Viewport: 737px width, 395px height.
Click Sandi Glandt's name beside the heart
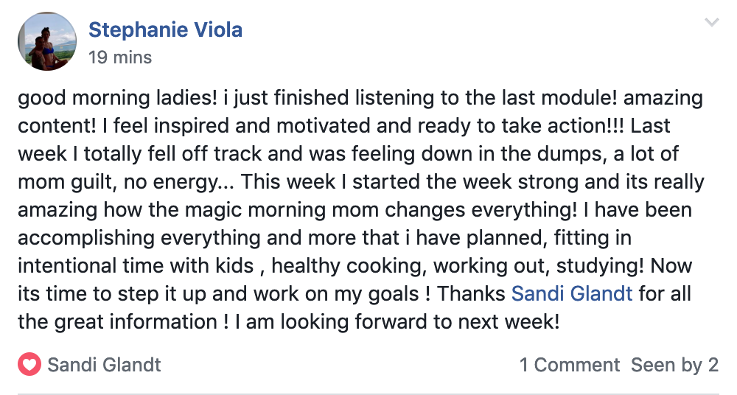[x=104, y=365]
